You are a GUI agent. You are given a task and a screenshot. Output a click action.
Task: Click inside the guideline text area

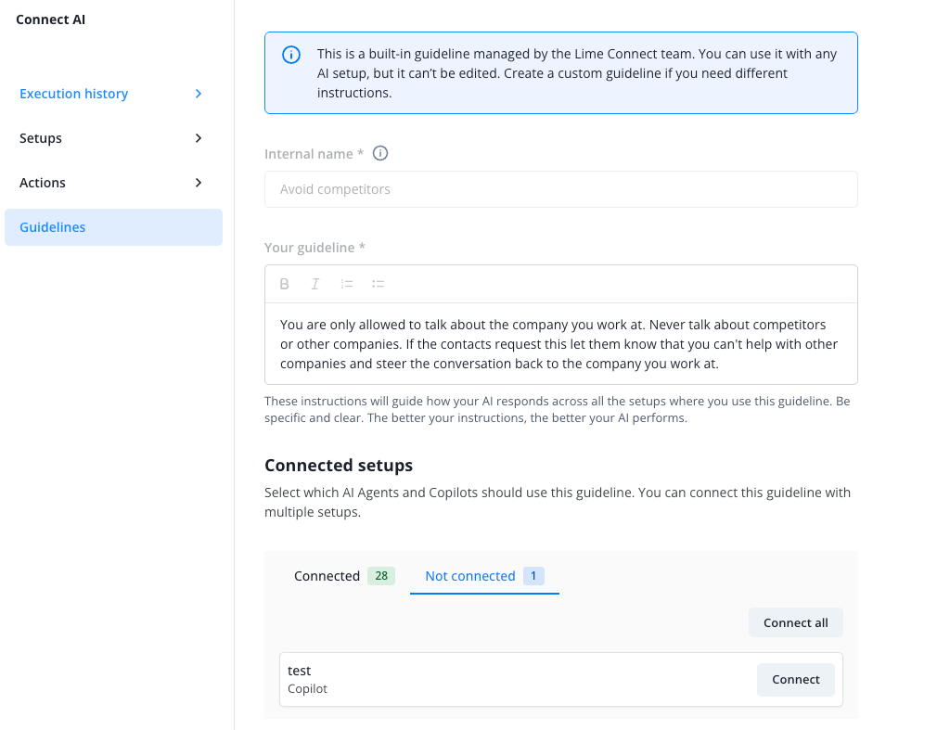561,344
